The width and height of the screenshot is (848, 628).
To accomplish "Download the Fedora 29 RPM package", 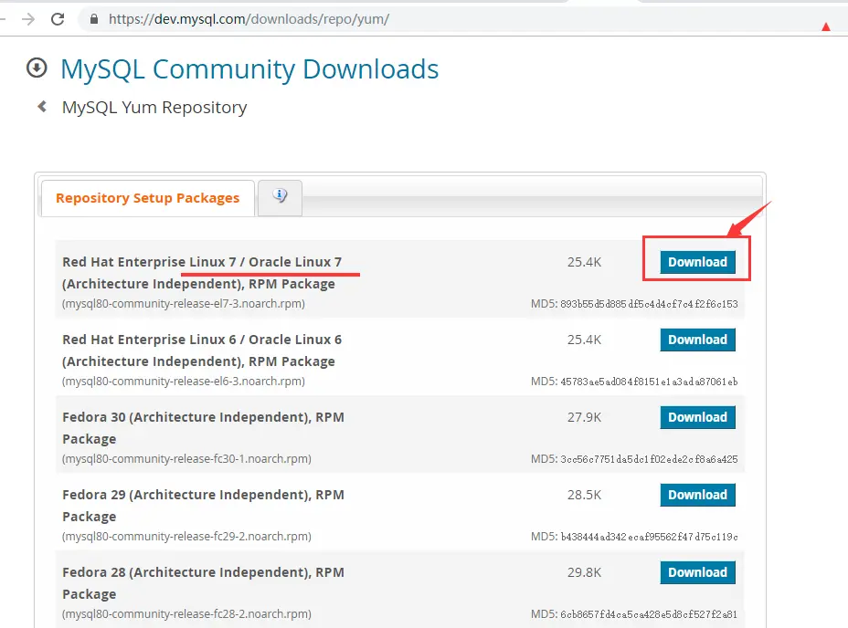I will point(697,495).
